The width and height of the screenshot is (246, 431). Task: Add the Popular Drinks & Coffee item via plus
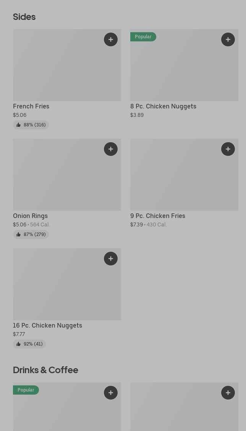coord(111,393)
